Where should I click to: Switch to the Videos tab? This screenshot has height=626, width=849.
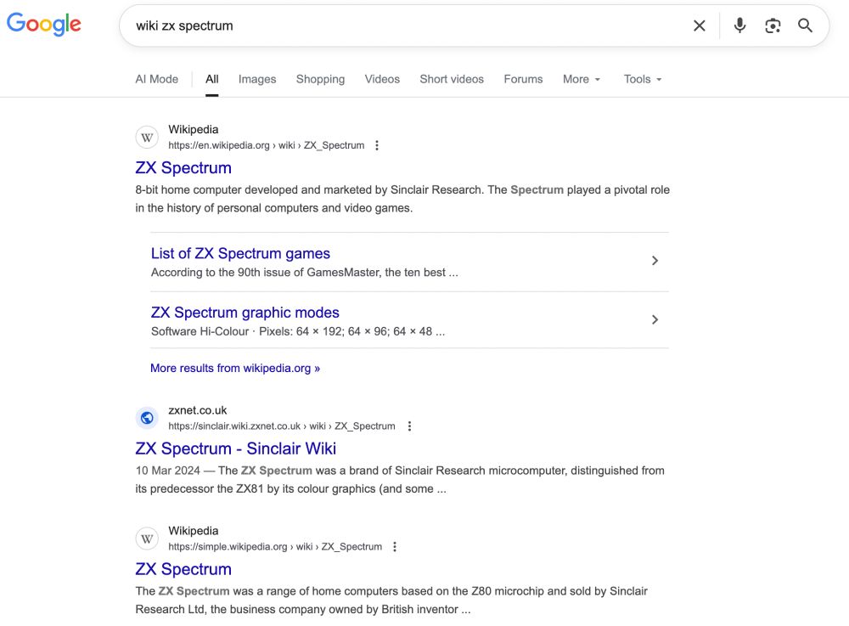click(x=382, y=79)
